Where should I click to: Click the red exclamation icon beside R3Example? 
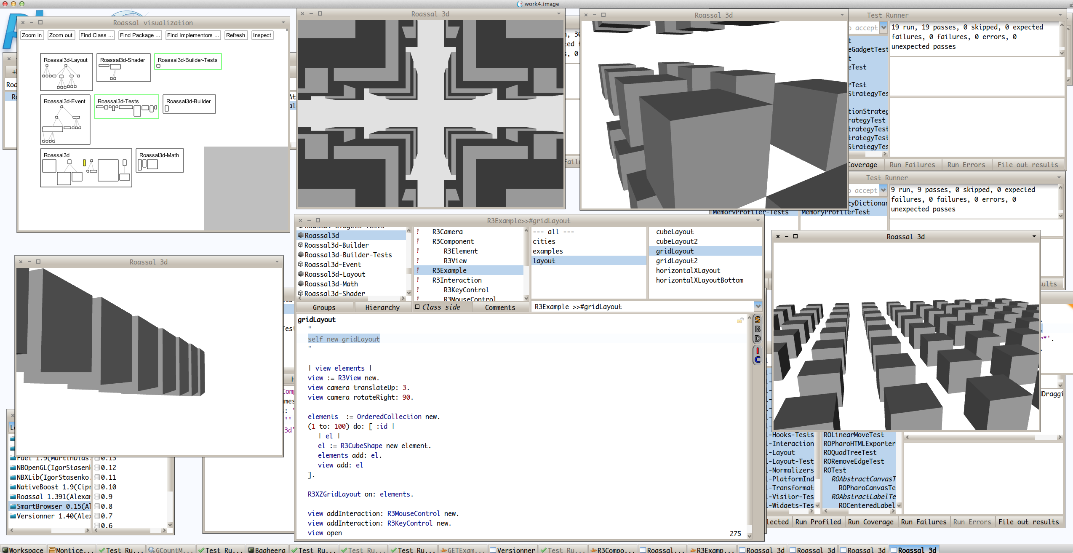(x=418, y=270)
